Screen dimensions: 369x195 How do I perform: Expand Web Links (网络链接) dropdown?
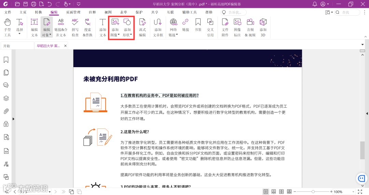[x=177, y=35]
